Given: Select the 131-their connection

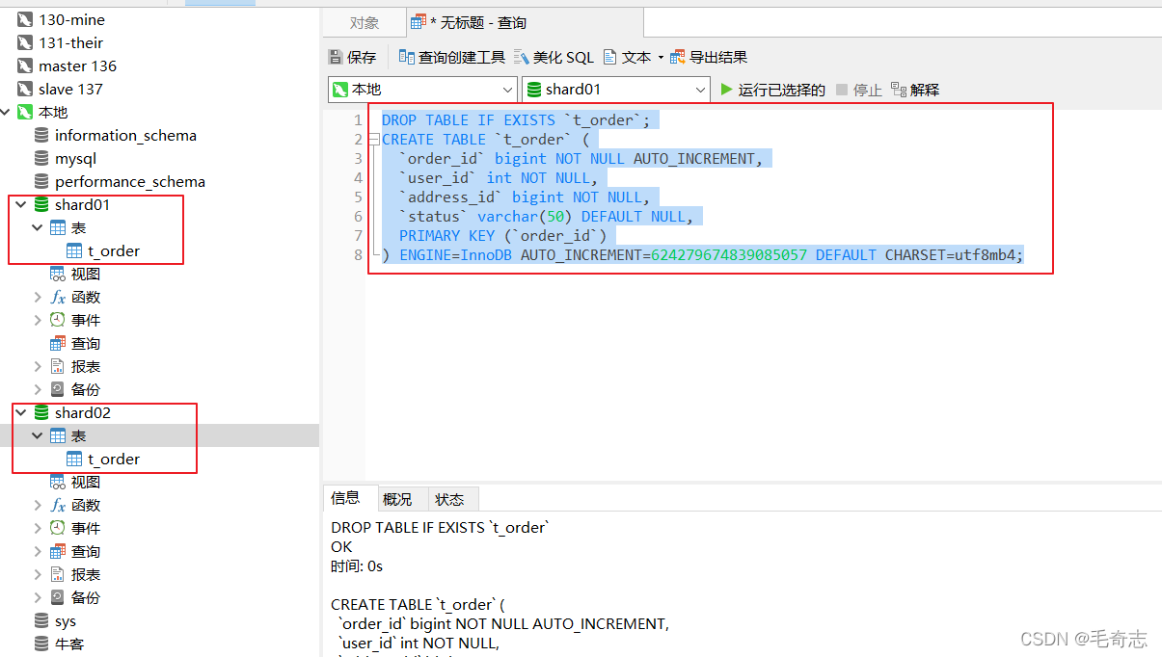Looking at the screenshot, I should 70,42.
